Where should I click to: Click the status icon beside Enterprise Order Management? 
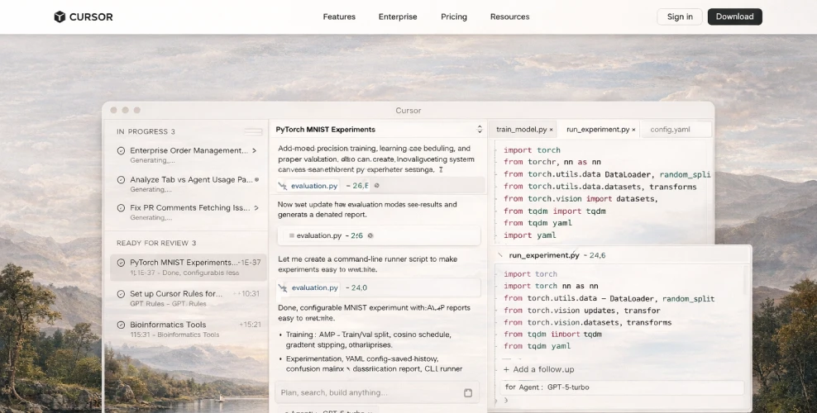(x=122, y=151)
